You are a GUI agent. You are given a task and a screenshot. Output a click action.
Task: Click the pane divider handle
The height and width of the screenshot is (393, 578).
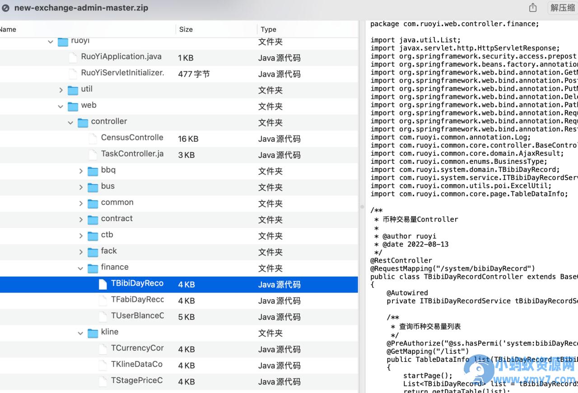(362, 207)
